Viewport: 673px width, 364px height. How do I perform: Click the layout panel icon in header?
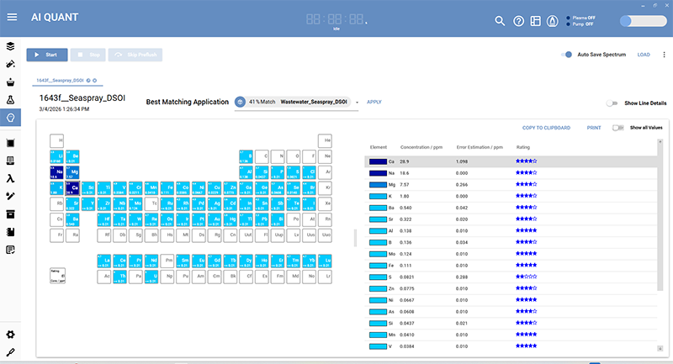tap(536, 21)
